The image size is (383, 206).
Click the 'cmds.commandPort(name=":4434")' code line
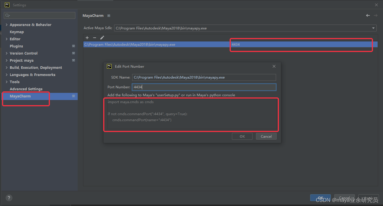pos(142,120)
